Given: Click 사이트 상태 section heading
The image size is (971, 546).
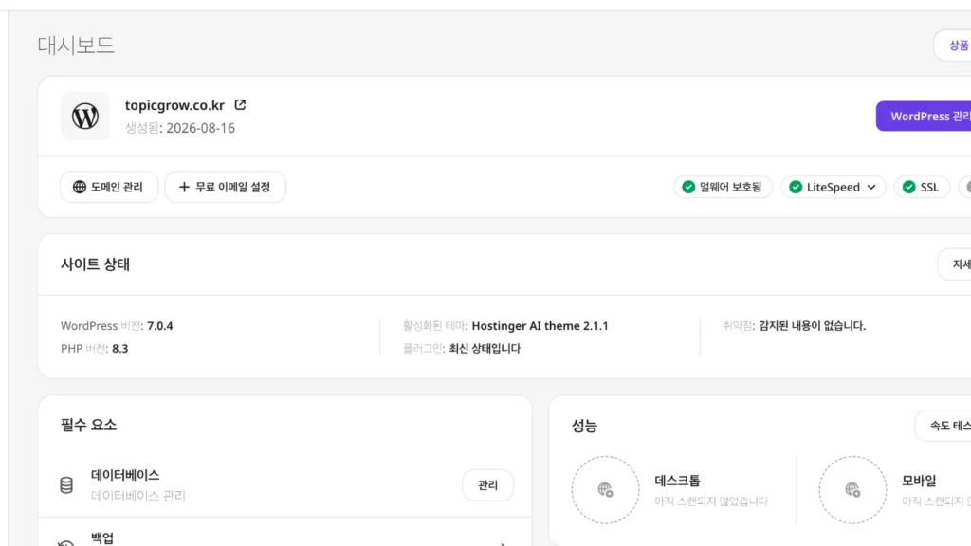Looking at the screenshot, I should click(96, 264).
